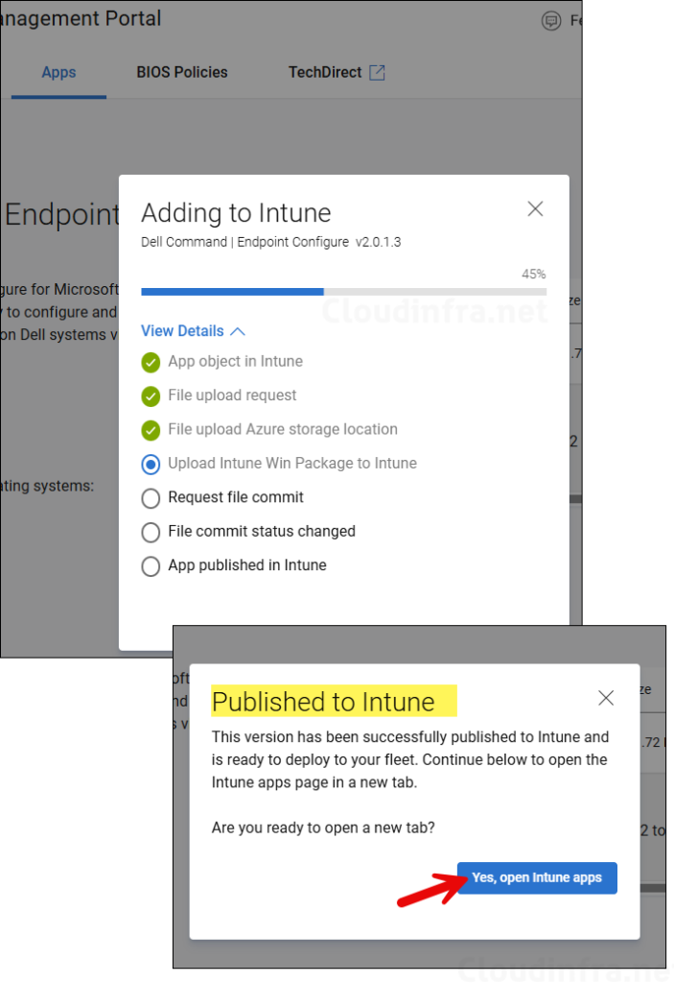Image resolution: width=674 pixels, height=983 pixels.
Task: Select App published in Intune radio button
Action: (151, 566)
